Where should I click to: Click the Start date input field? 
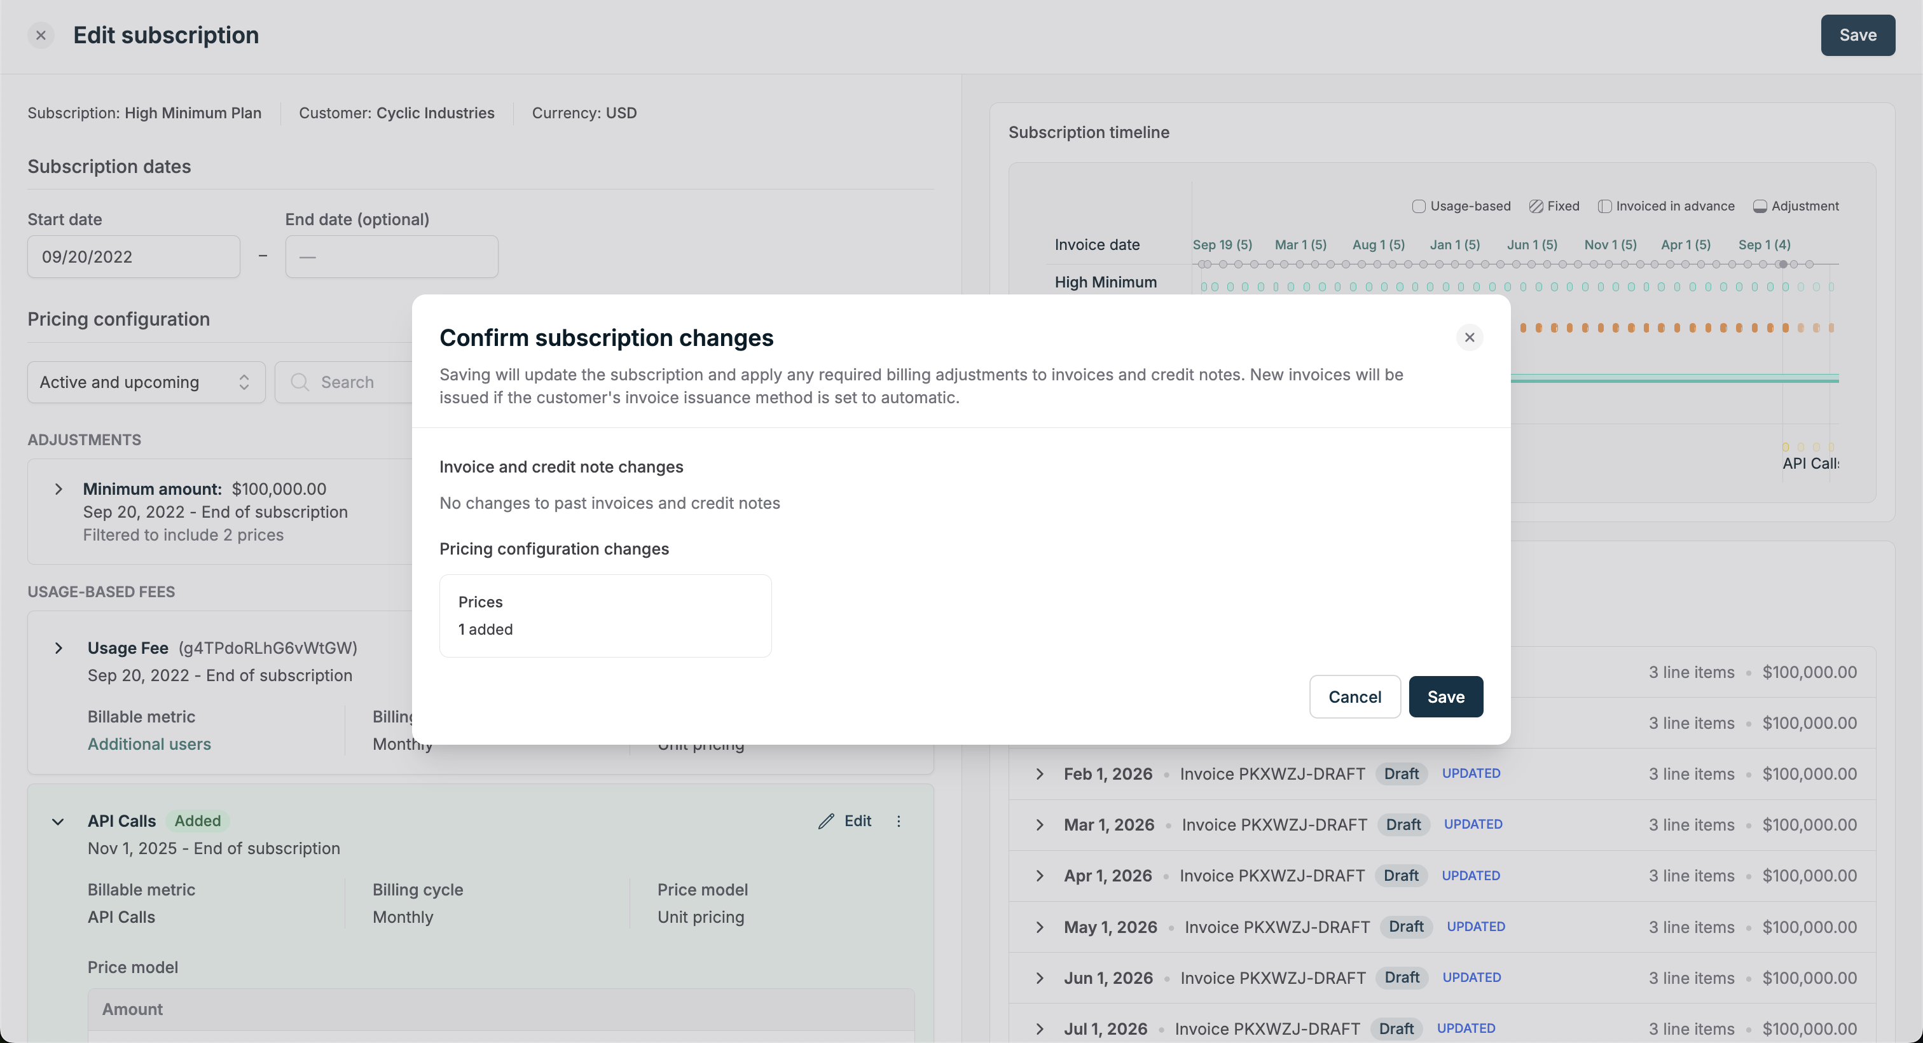click(134, 257)
